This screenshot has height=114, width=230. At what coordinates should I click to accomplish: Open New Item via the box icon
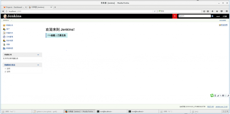[x=4, y=25]
